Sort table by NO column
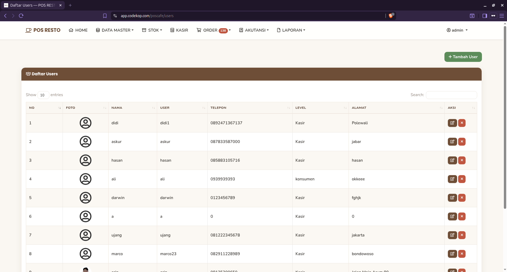 (44, 108)
